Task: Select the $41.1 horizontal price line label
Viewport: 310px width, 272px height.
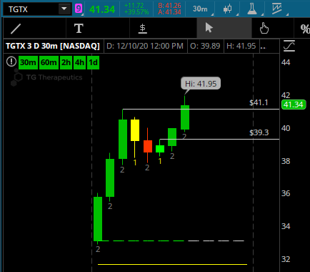Action: tap(259, 102)
